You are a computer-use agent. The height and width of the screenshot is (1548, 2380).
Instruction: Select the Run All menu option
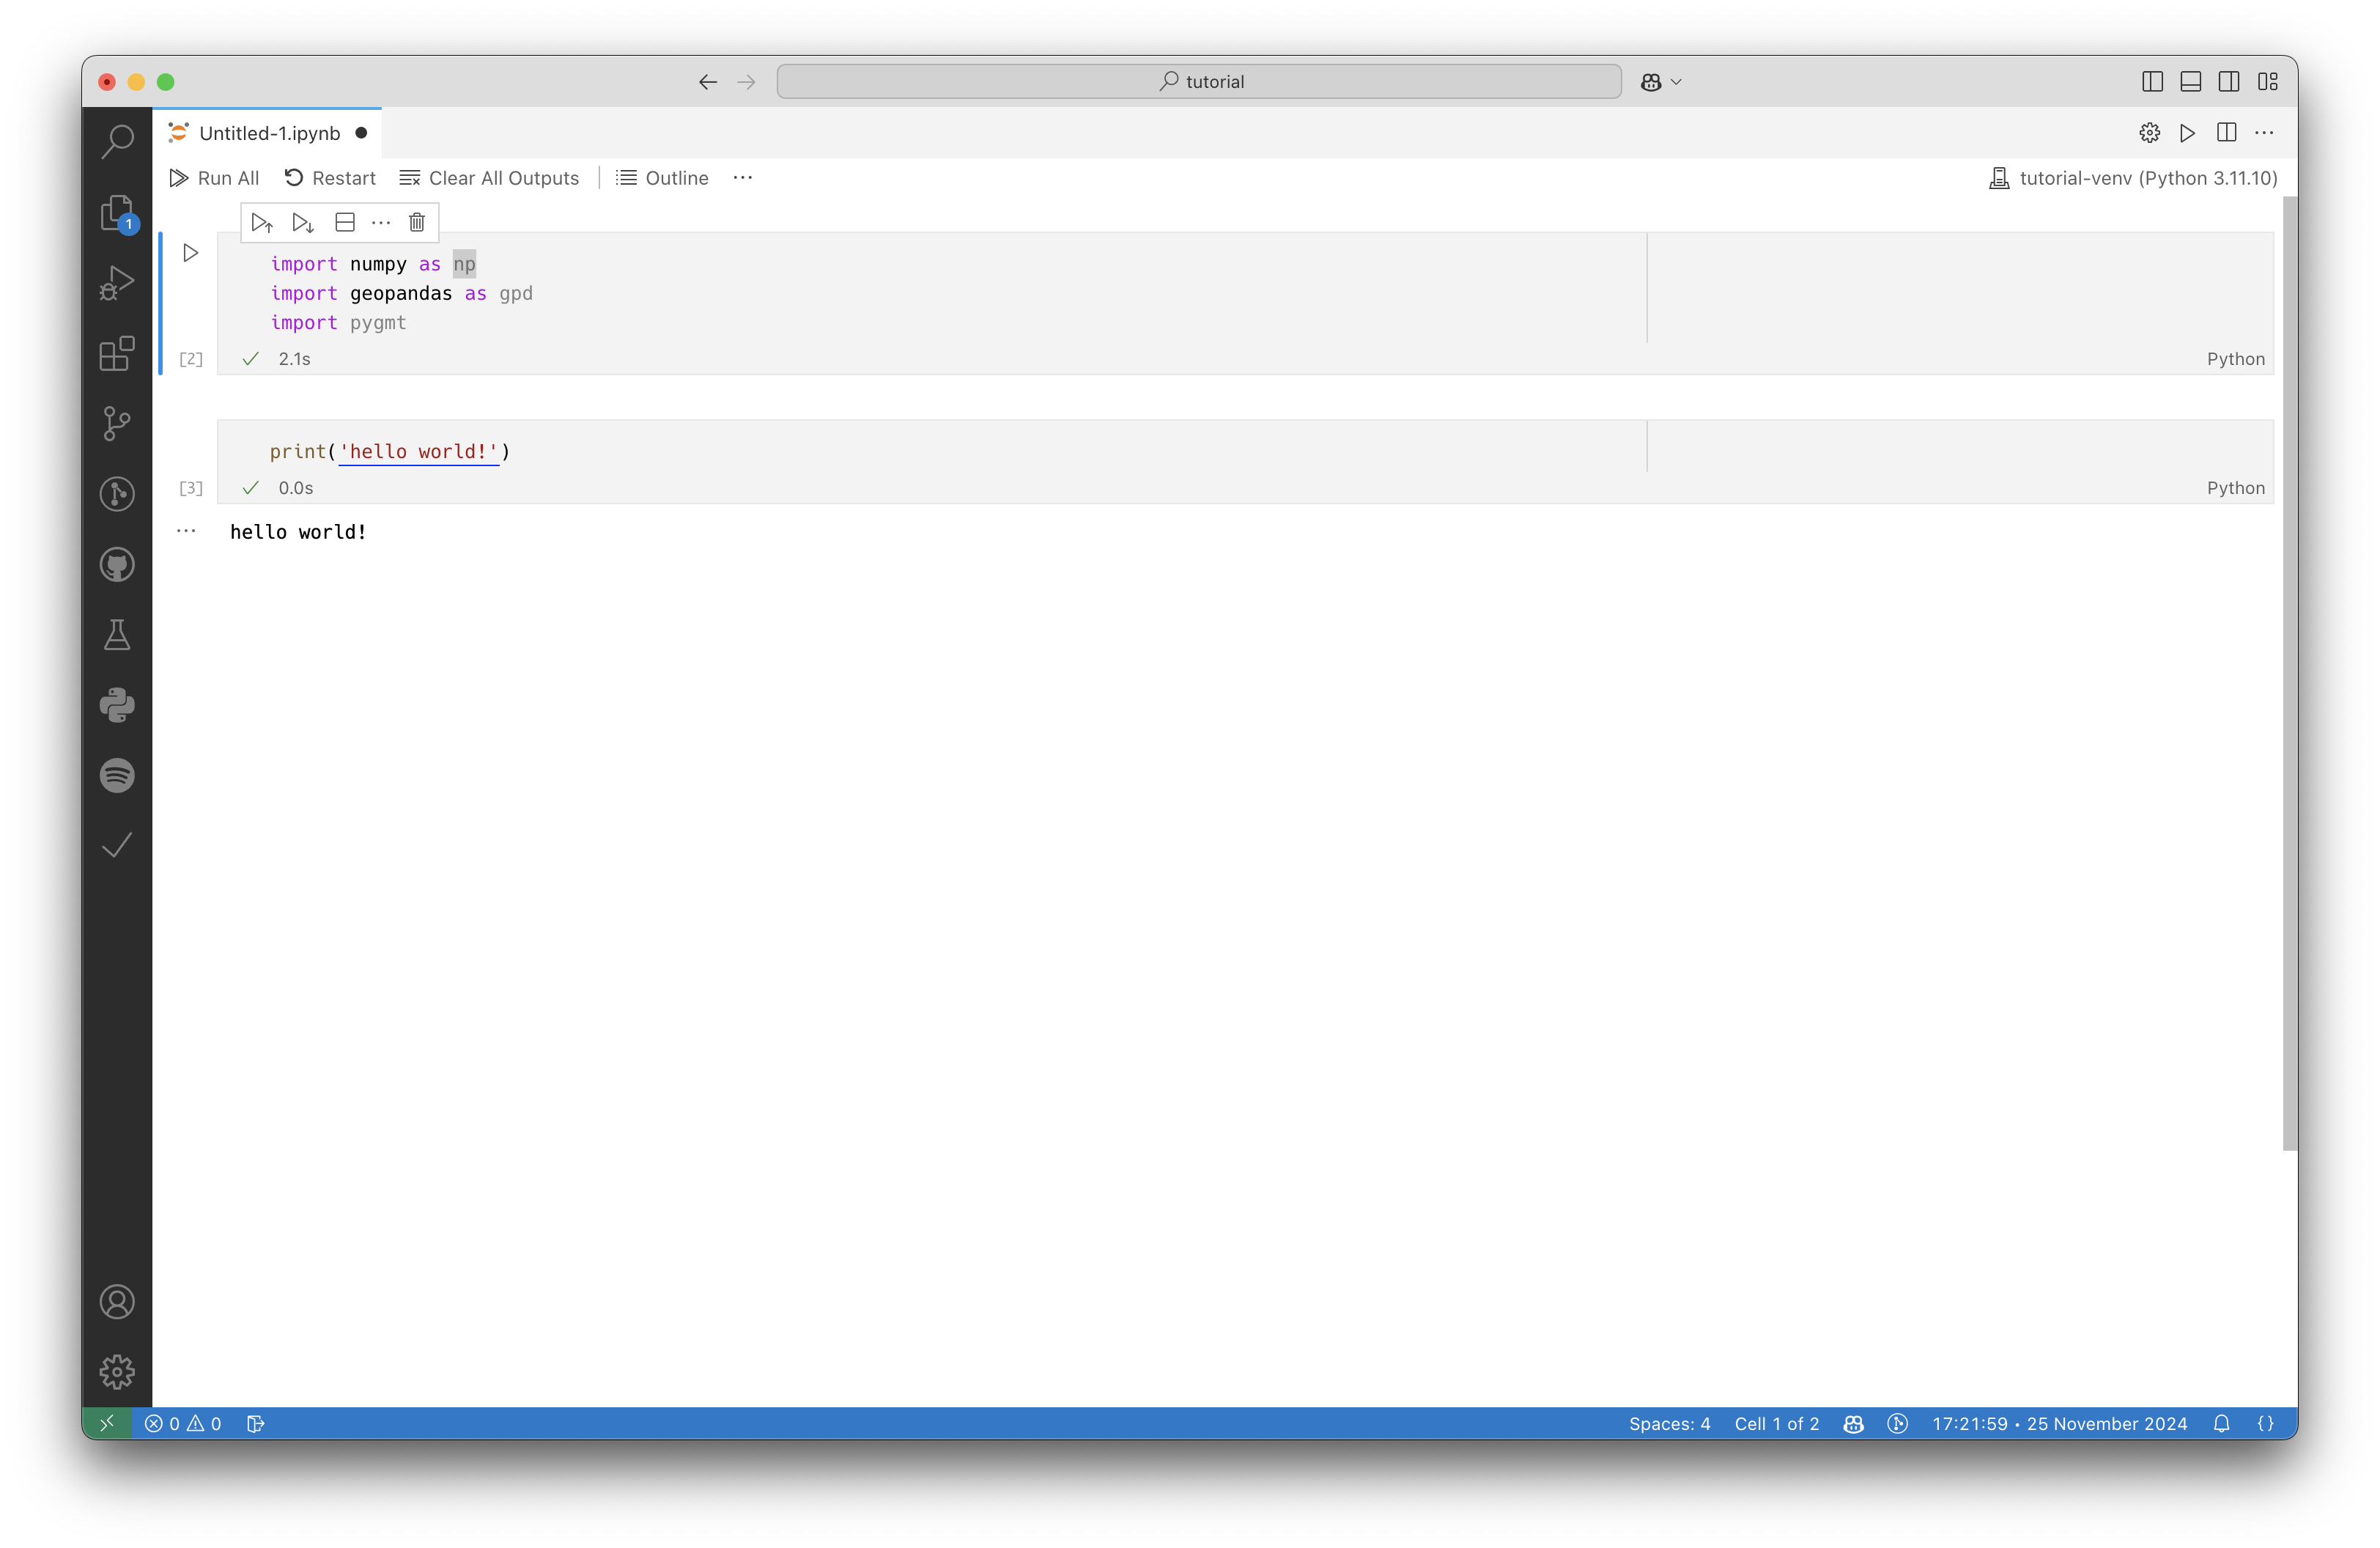[x=215, y=177]
